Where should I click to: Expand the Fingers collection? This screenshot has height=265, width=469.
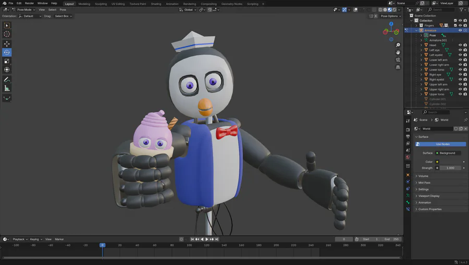click(416, 26)
